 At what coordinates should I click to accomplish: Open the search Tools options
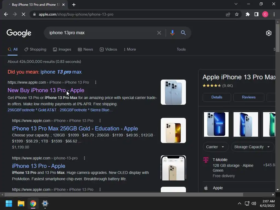coord(181,49)
